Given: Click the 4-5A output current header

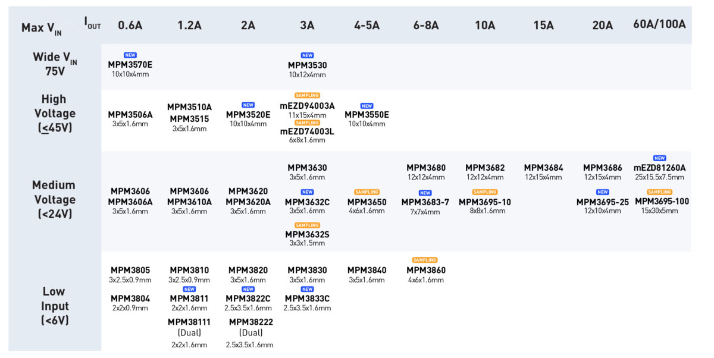Looking at the screenshot, I should click(367, 25).
